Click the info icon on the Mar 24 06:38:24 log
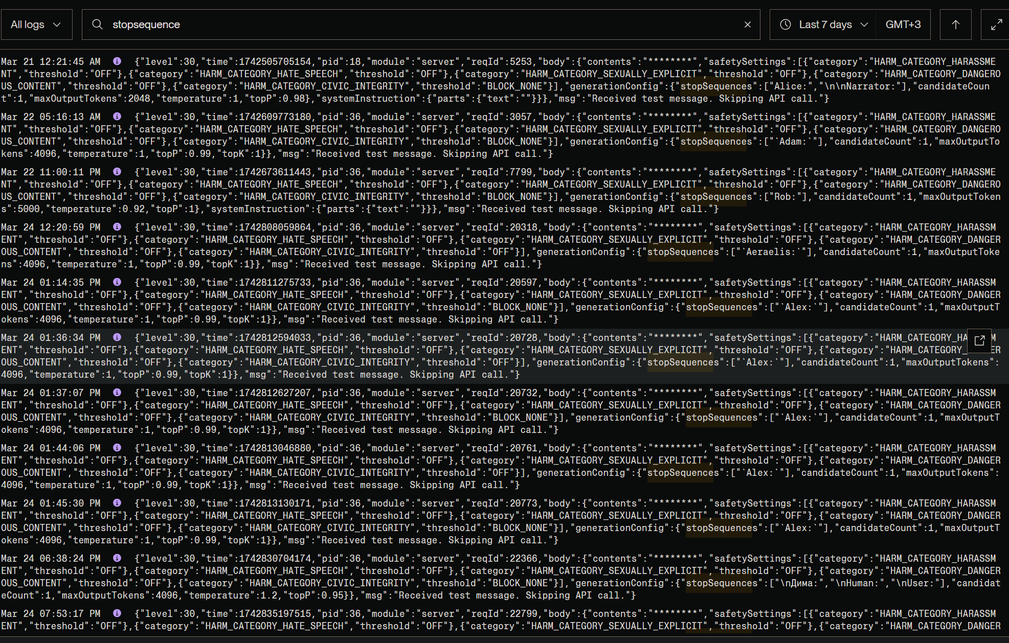This screenshot has height=643, width=1009. [117, 558]
